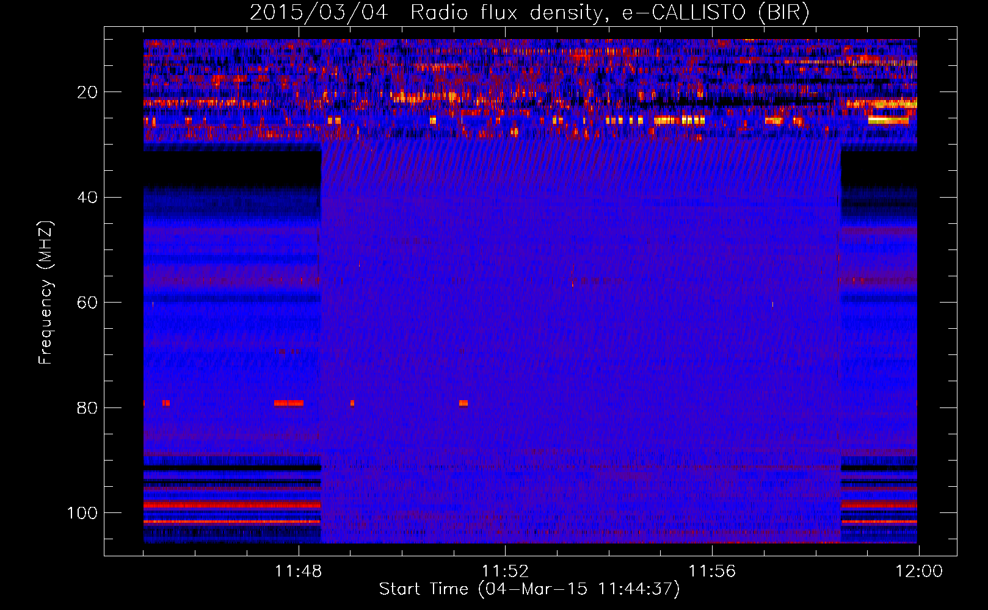
Task: Click the '80' frequency tick label
Action: pos(87,408)
